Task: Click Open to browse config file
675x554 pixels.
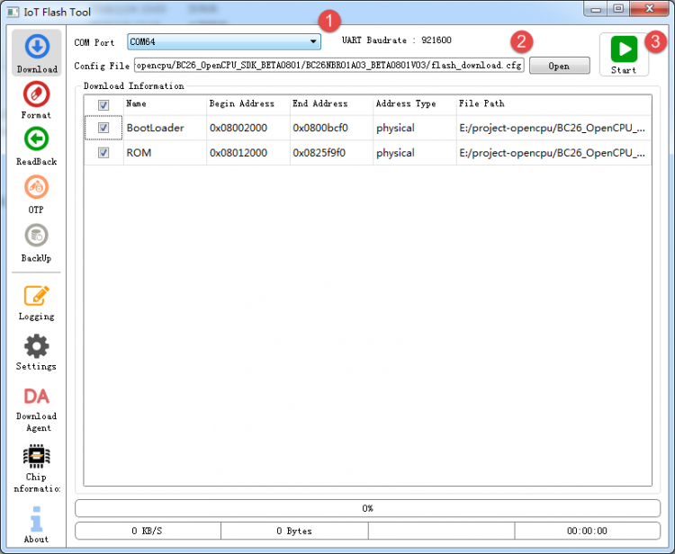Action: (x=559, y=66)
